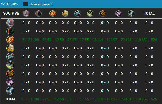Viewport: 162px width, 104px height.
Task: Click the opponent Rogue daggers icon in header
Action: coord(90,14)
